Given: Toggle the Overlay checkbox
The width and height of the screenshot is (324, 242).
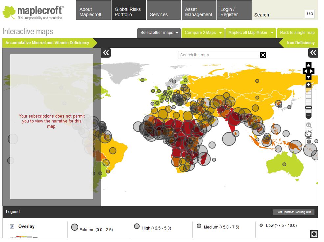Looking at the screenshot, I should pos(12,226).
